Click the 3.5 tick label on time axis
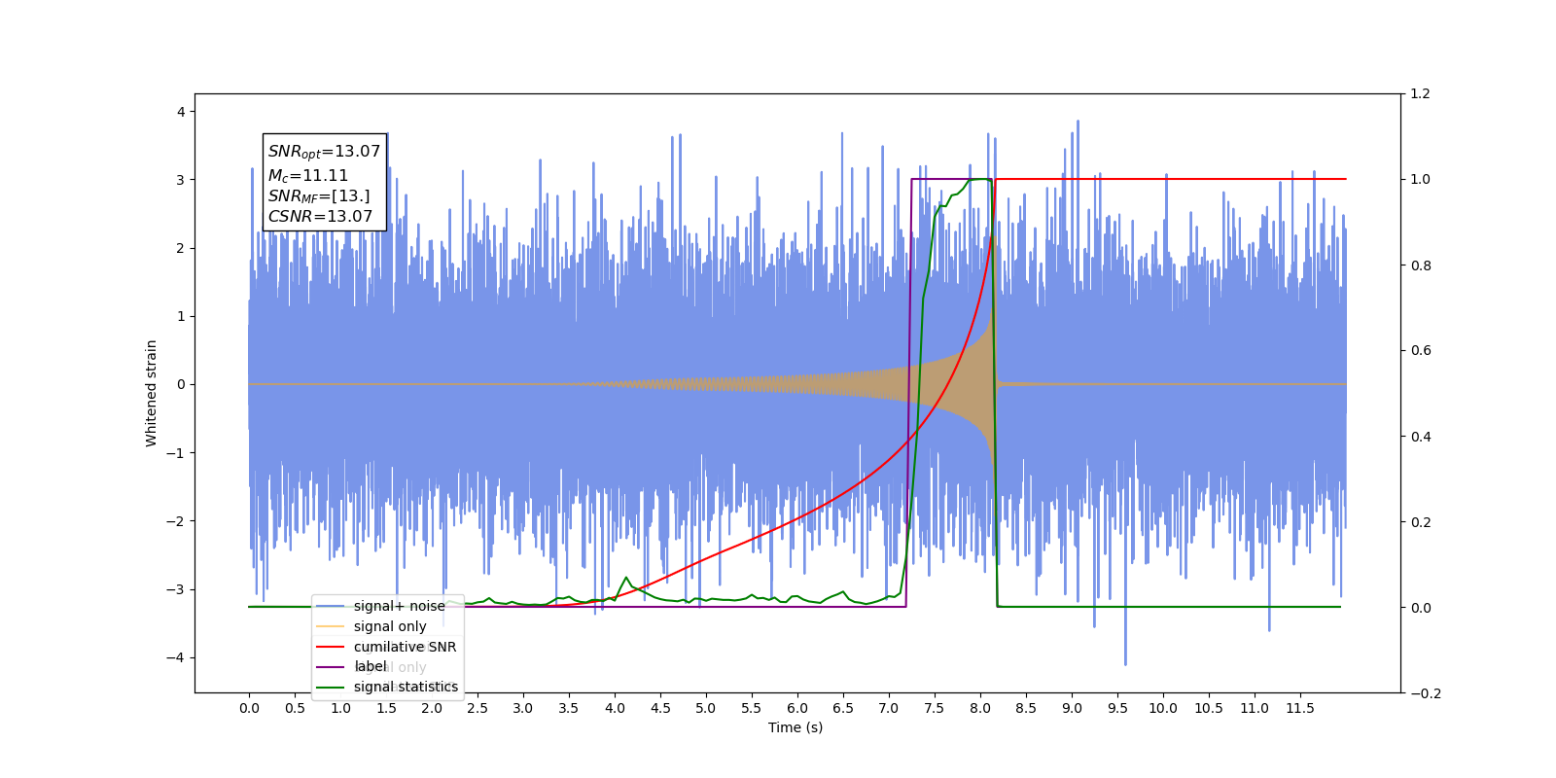The height and width of the screenshot is (778, 1556). click(569, 708)
